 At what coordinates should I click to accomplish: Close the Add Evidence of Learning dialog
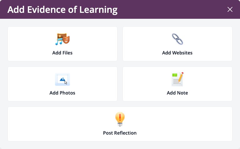click(230, 9)
